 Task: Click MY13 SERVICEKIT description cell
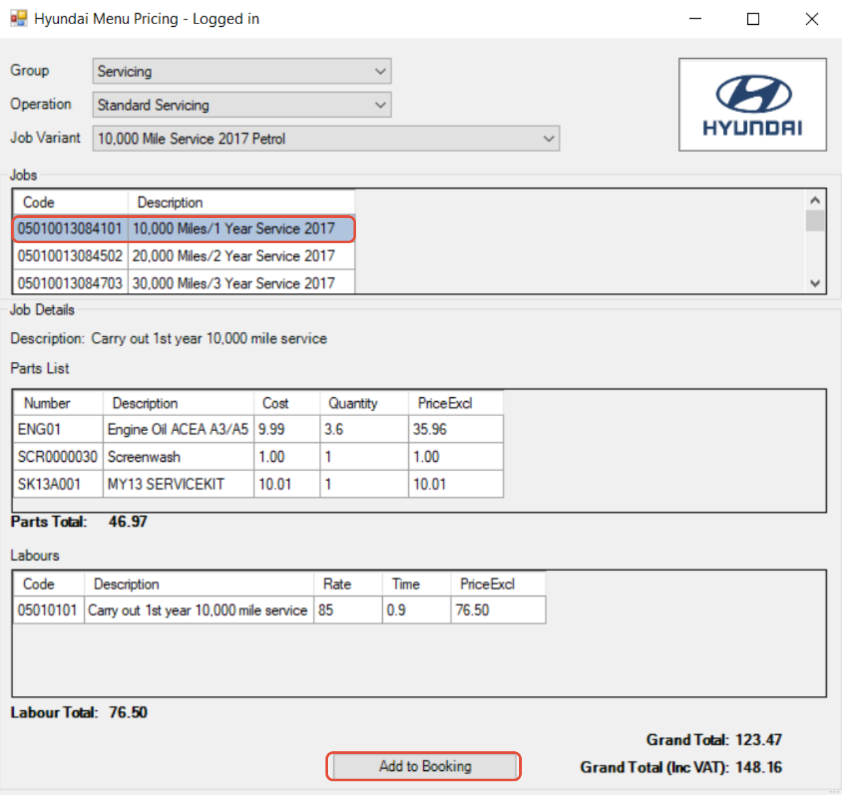point(178,485)
